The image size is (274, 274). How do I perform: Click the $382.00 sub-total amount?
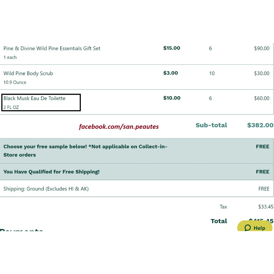[260, 125]
